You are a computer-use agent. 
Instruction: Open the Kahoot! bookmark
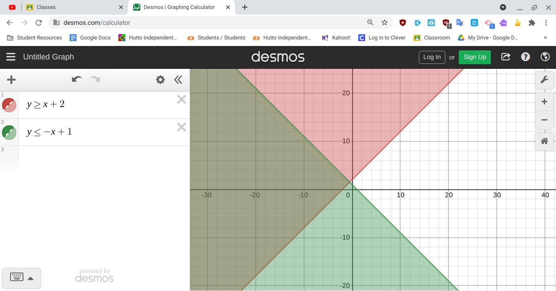[x=336, y=38]
